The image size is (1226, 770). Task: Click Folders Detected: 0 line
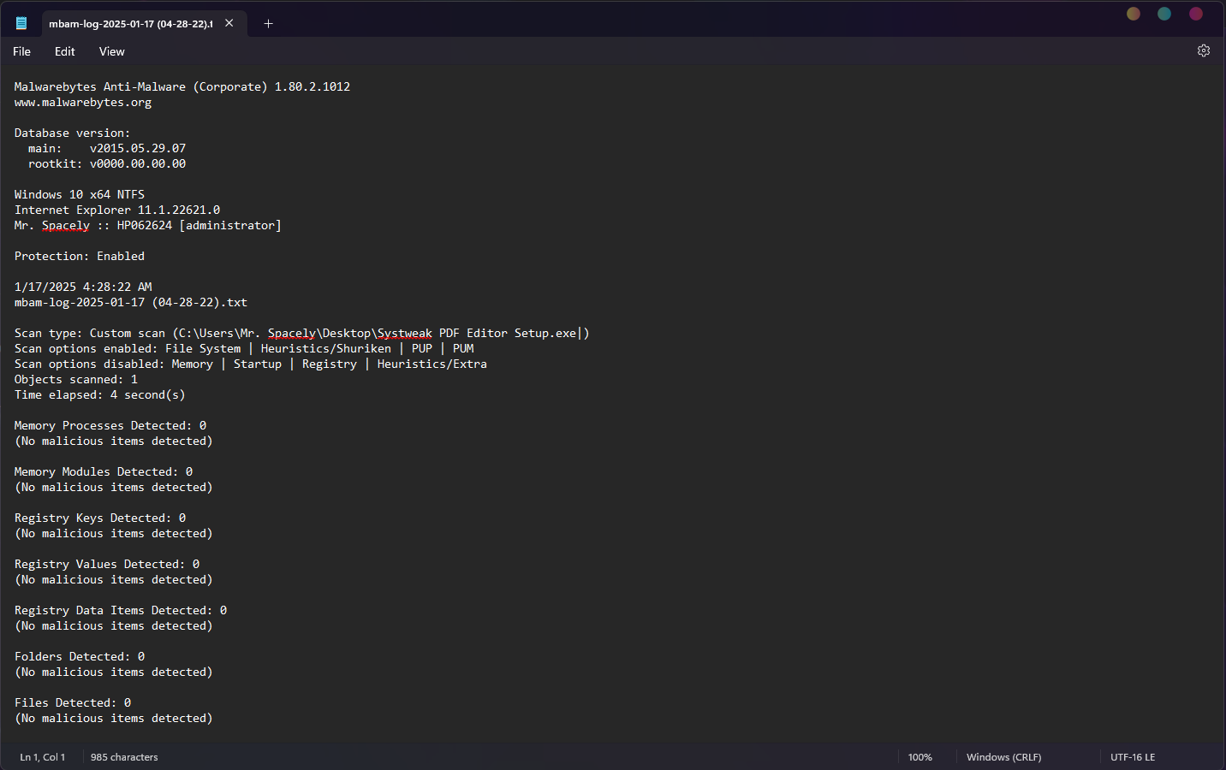tap(80, 657)
